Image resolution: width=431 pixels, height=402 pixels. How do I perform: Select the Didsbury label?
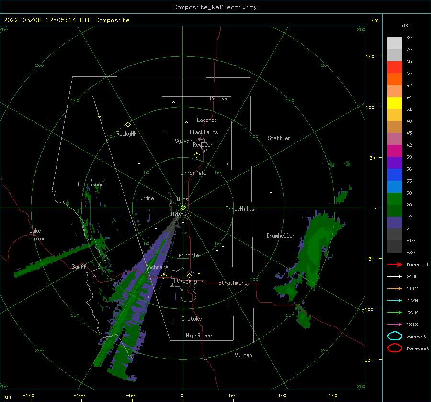pyautogui.click(x=181, y=214)
